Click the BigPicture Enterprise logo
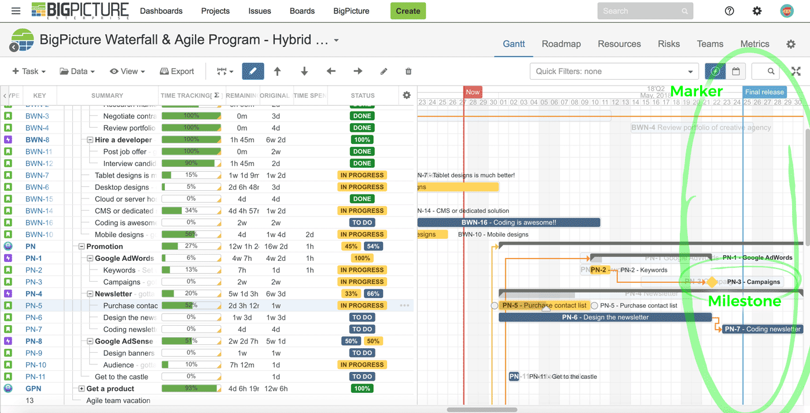This screenshot has width=810, height=413. click(x=80, y=11)
